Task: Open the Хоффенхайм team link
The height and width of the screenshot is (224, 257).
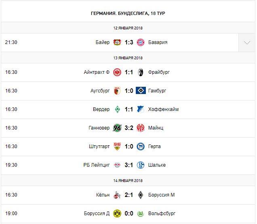Action: (x=163, y=109)
